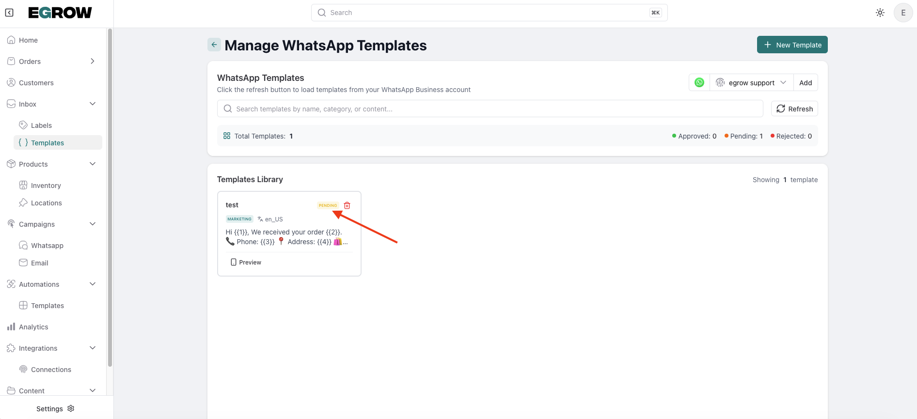Collapse the sidebar panel icon
The width and height of the screenshot is (917, 419).
(x=9, y=13)
